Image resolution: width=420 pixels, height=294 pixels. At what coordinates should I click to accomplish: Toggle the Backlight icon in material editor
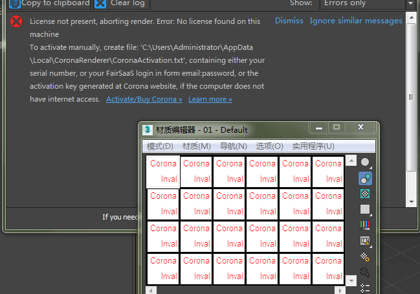pos(366,179)
